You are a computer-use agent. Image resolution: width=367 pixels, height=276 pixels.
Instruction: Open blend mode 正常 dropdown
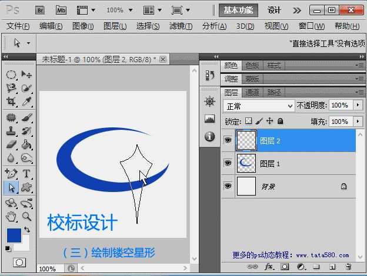259,106
